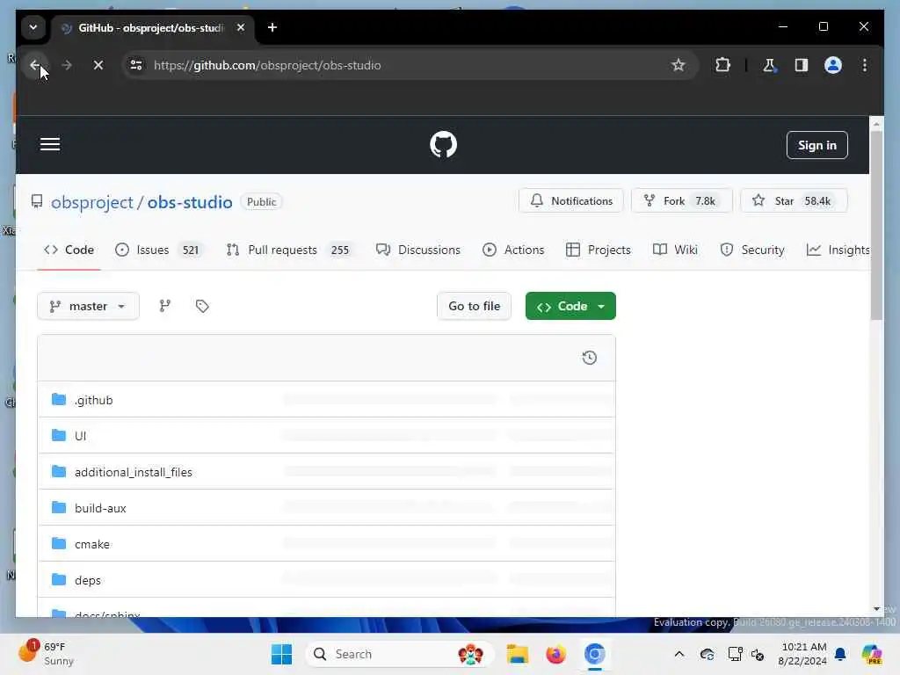Close the GitHub obs-studio tab
This screenshot has height=675, width=900.
(241, 27)
